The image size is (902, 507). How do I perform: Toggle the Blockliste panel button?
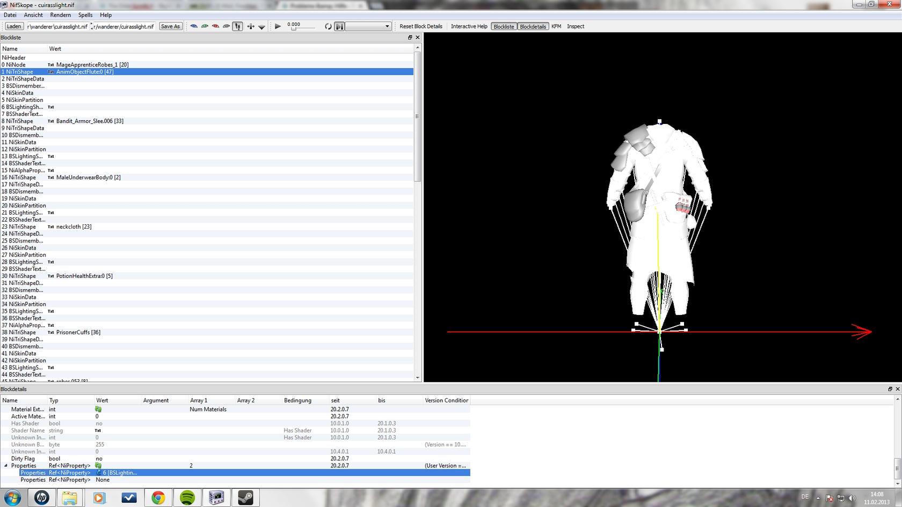tap(504, 26)
